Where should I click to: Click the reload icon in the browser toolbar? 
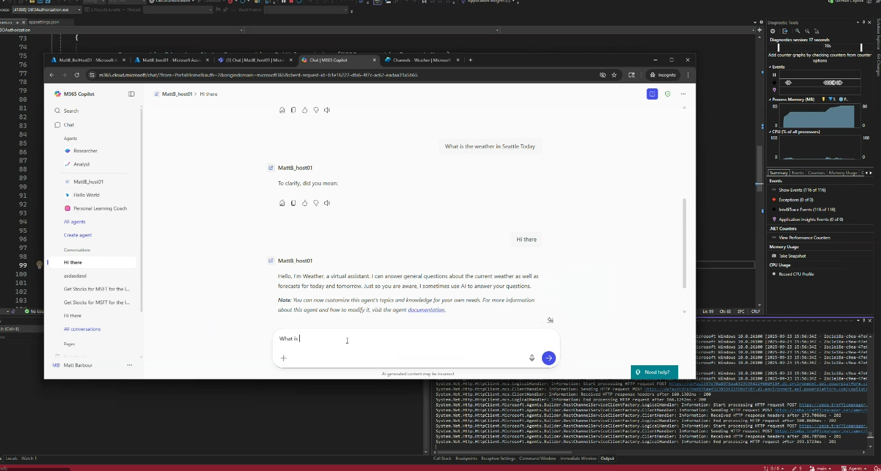tap(77, 75)
